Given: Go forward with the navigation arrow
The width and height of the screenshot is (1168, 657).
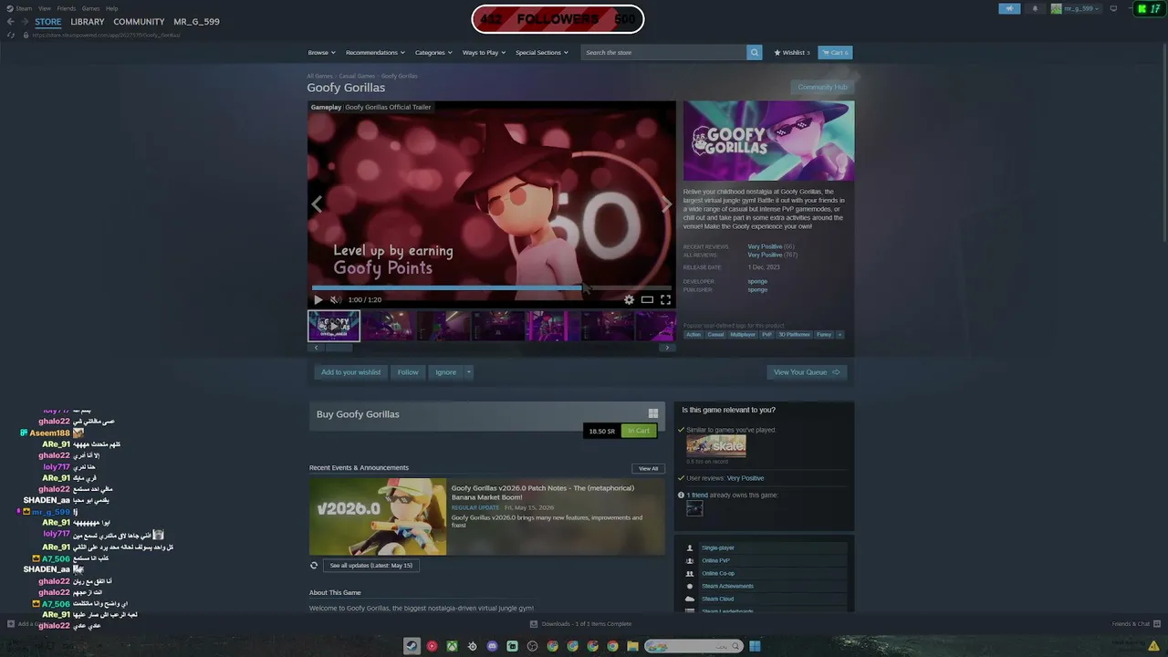Looking at the screenshot, I should point(25,22).
